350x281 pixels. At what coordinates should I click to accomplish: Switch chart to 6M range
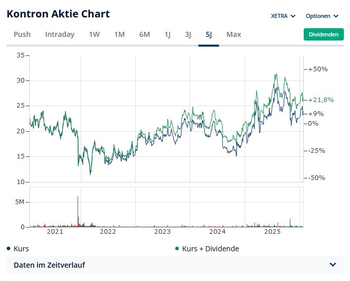point(144,34)
